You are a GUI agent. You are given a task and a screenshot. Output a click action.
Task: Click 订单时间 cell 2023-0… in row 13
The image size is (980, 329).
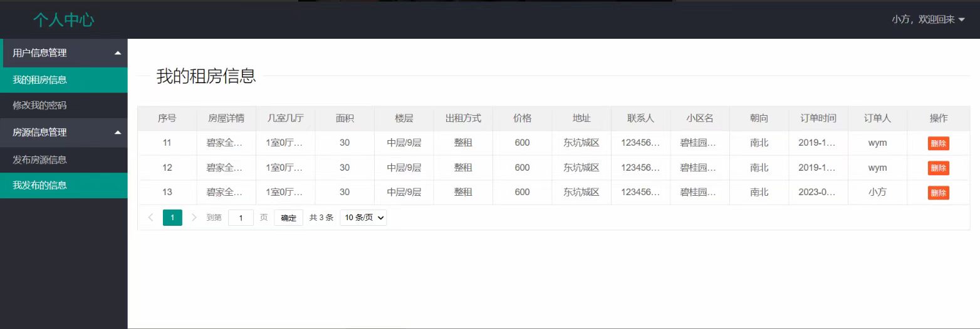[817, 192]
